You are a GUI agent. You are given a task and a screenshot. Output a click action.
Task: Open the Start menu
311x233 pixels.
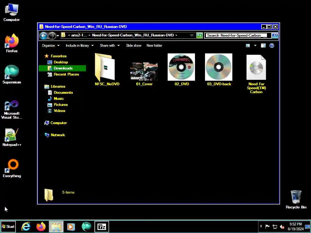tap(8, 226)
